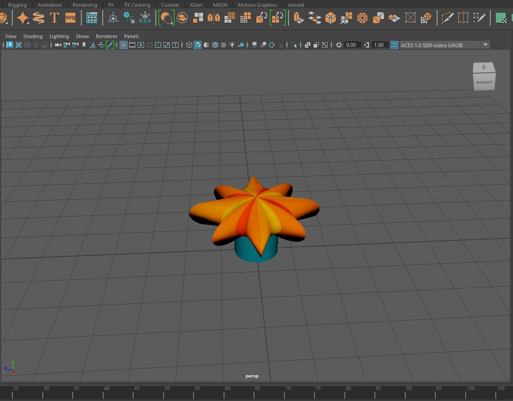Open the Panels dropdown menu
The width and height of the screenshot is (513, 401).
pos(131,36)
